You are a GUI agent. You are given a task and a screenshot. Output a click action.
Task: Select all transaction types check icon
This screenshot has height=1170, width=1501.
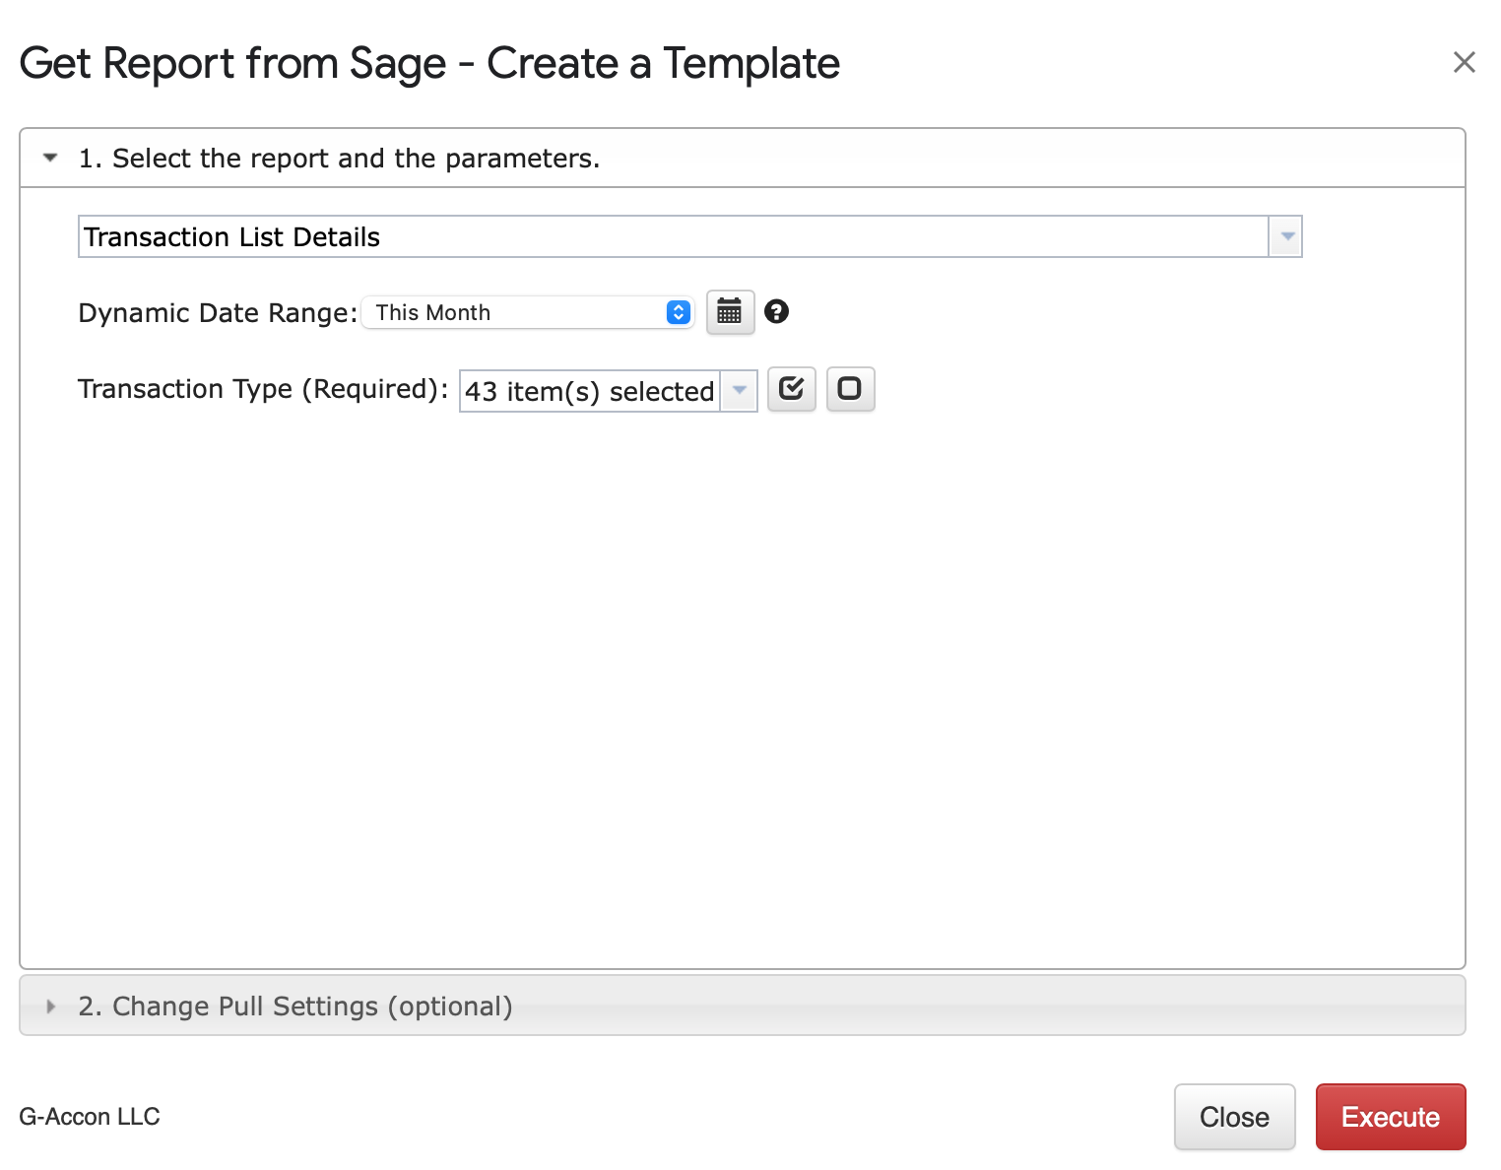[x=792, y=389]
